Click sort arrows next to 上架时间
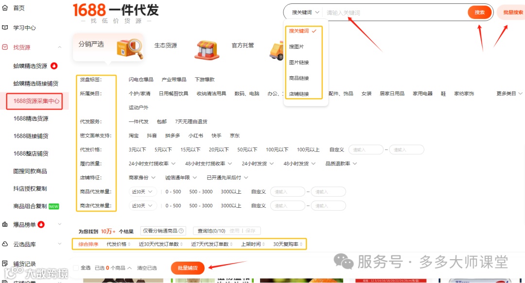This screenshot has height=283, width=525. click(x=263, y=244)
